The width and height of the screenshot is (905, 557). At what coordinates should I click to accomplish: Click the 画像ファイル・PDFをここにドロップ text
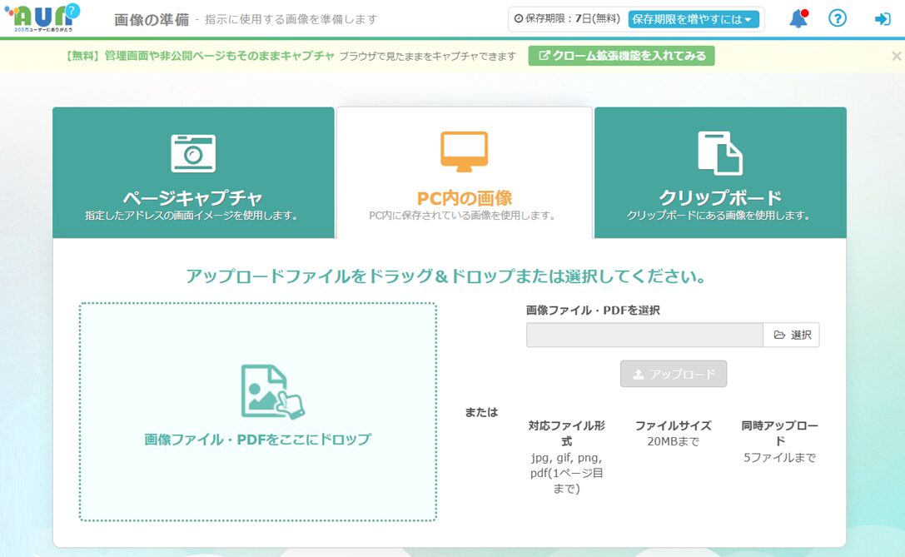click(257, 440)
